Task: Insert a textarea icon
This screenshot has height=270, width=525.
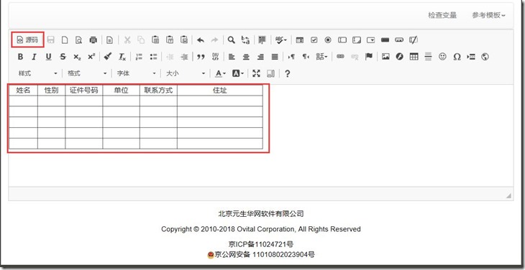Action: [357, 40]
